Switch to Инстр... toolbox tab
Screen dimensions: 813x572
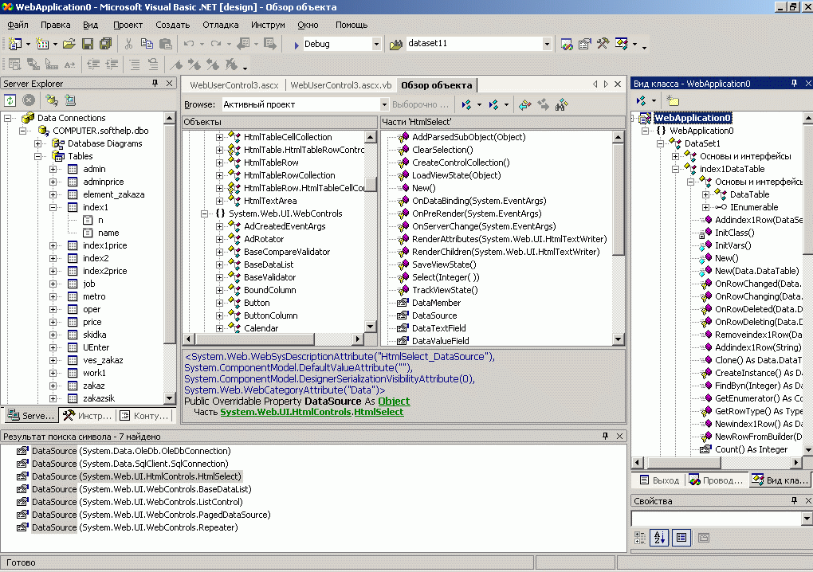point(87,416)
